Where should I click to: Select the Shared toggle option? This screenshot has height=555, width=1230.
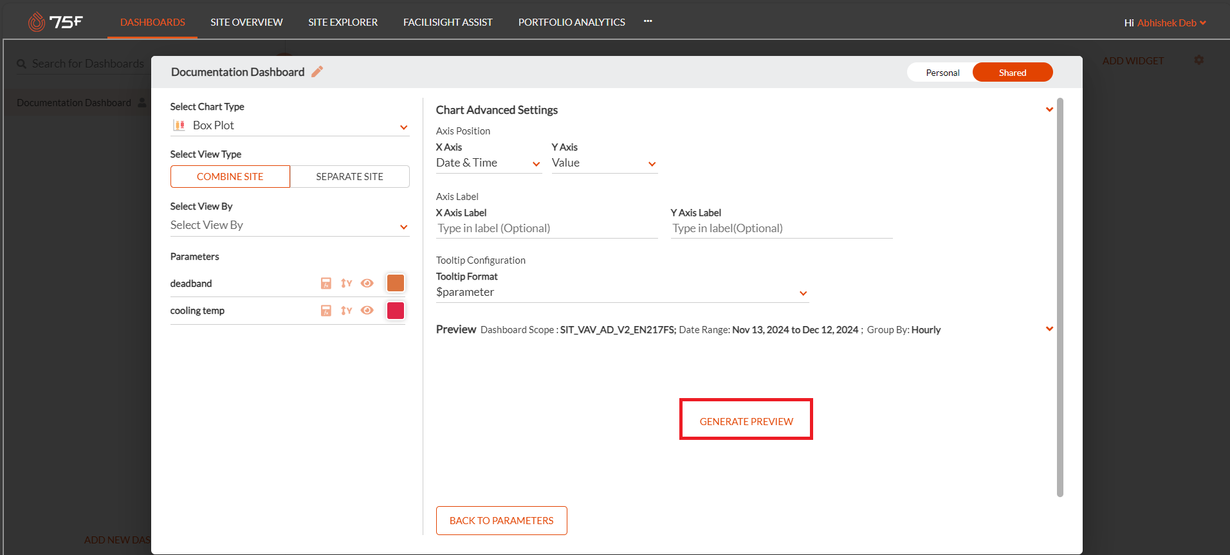1013,73
